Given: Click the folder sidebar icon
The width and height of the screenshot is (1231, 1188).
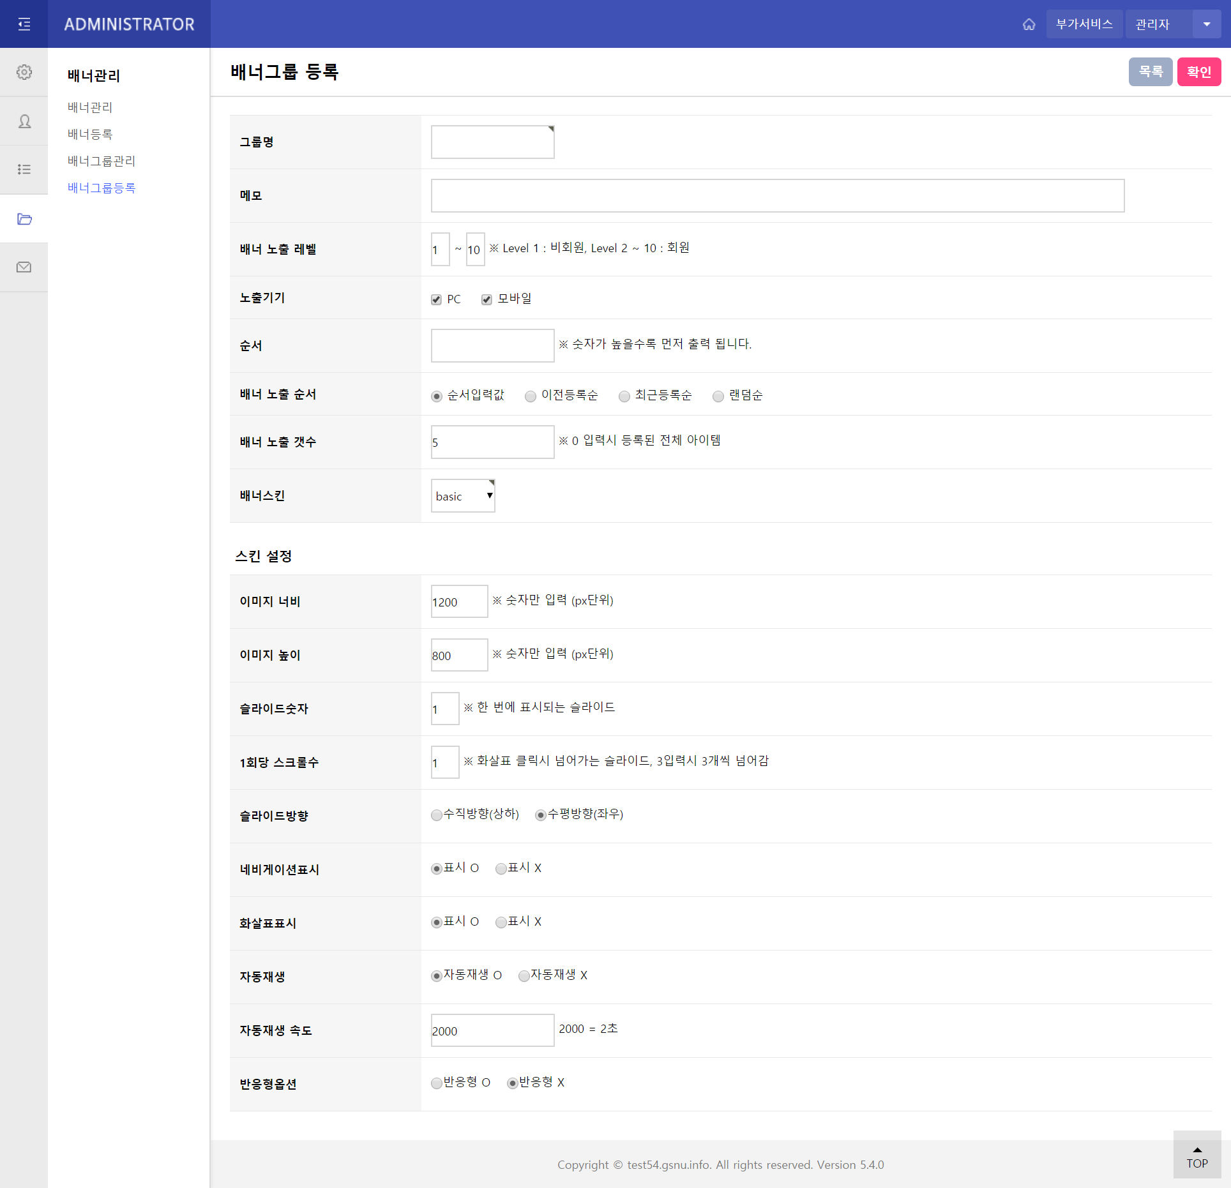Looking at the screenshot, I should point(24,219).
